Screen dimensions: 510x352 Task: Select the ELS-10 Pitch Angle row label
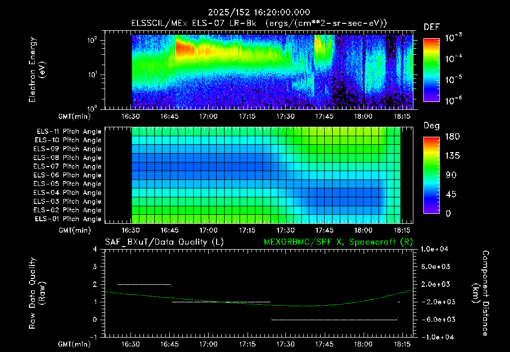coord(68,140)
